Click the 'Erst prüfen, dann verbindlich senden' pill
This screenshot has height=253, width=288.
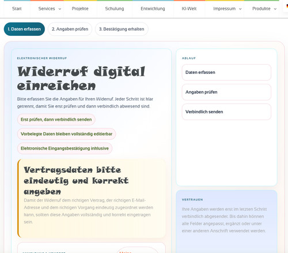pyautogui.click(x=56, y=120)
